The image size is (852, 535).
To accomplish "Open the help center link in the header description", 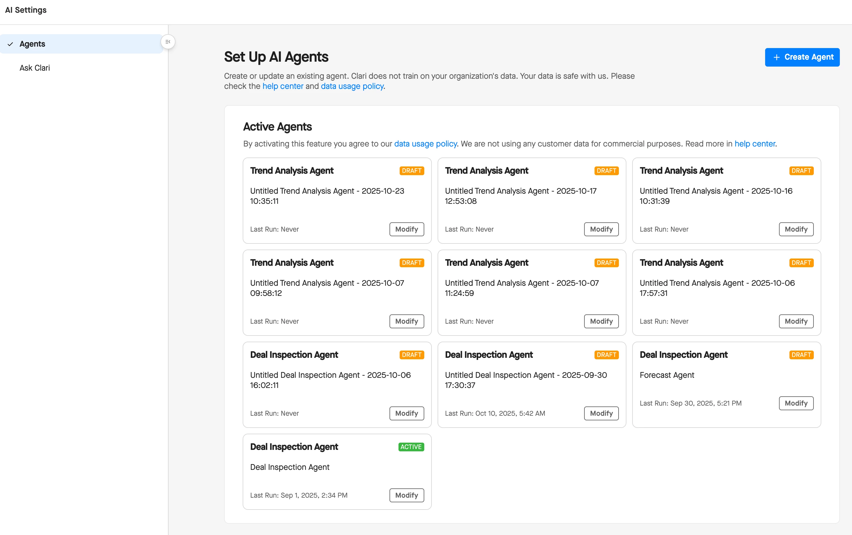I will pos(282,86).
